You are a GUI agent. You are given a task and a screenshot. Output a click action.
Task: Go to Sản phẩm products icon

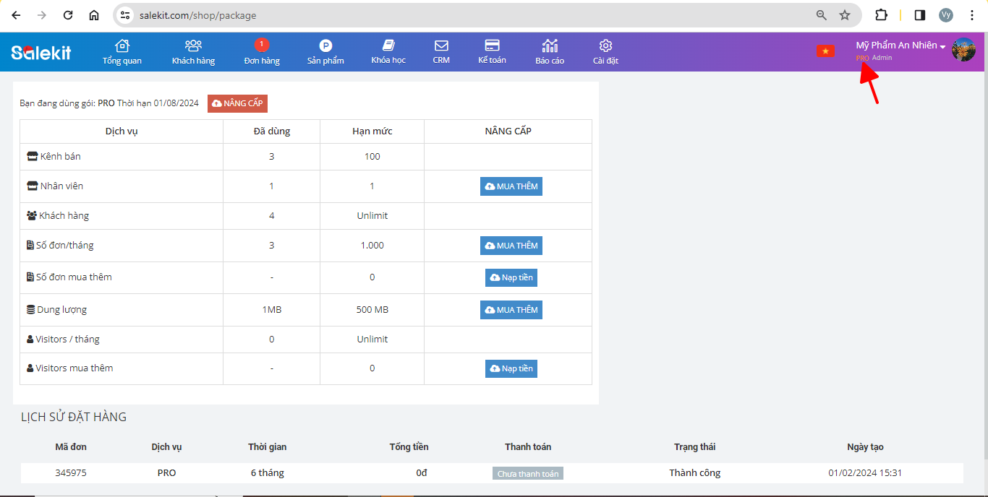[x=325, y=46]
